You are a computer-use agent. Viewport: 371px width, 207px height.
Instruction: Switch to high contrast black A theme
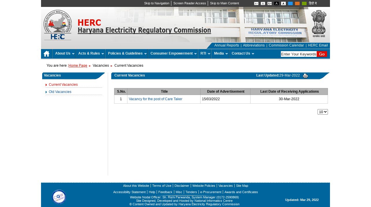[277, 3]
